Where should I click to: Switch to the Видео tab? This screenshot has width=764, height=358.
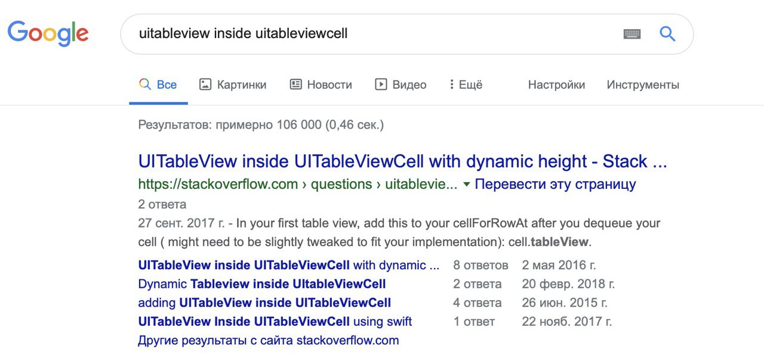(401, 85)
